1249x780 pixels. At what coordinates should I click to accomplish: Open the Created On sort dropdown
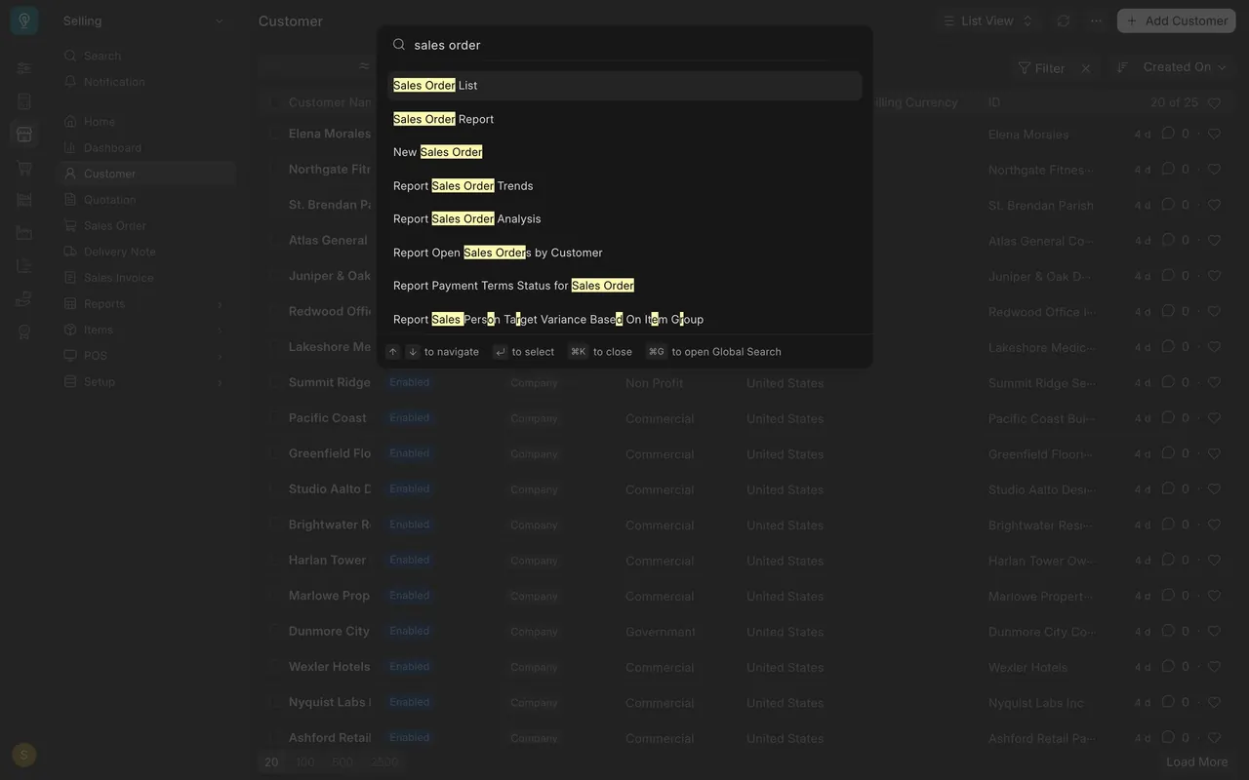click(x=1185, y=67)
